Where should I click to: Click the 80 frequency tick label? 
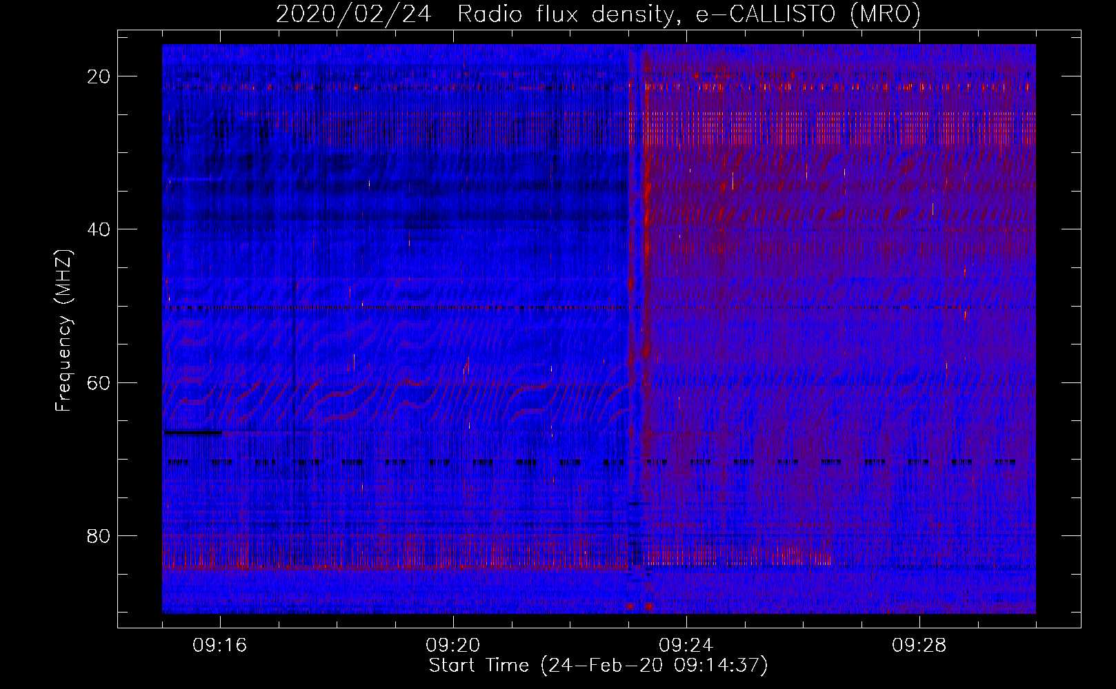click(99, 535)
